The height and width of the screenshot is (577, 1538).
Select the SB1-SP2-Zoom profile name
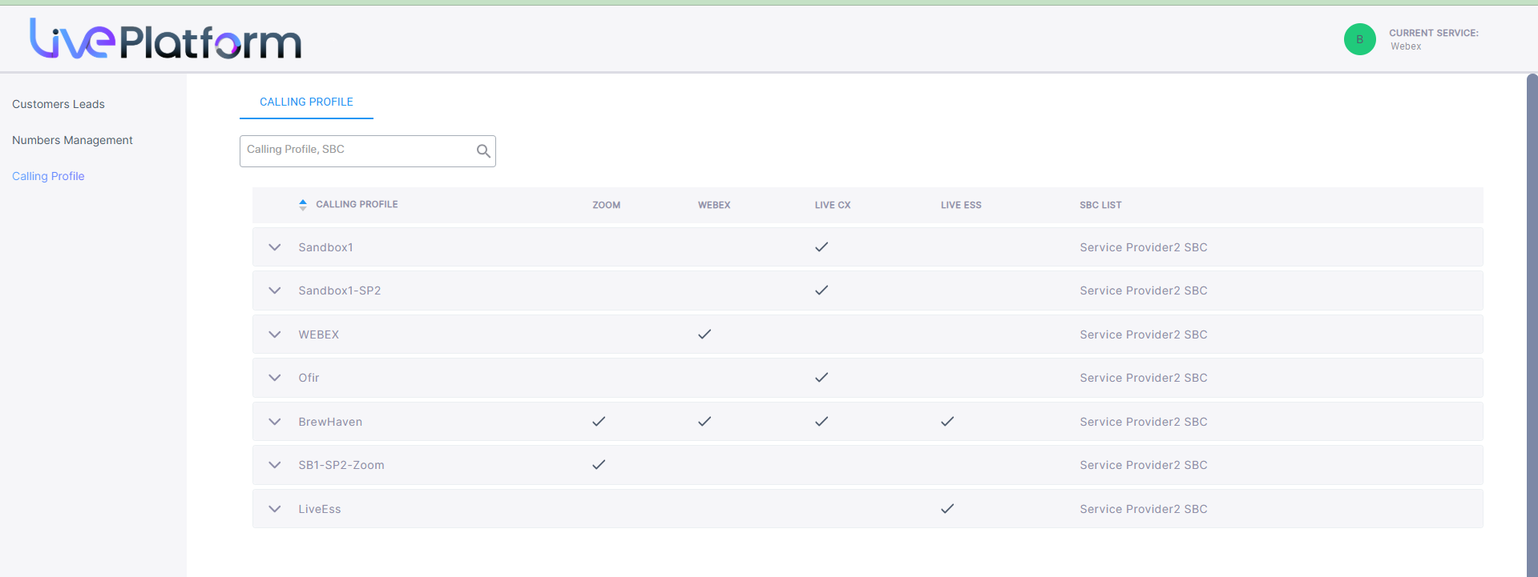click(x=341, y=465)
